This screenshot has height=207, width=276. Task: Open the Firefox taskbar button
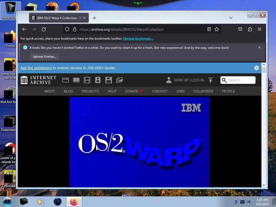74,202
